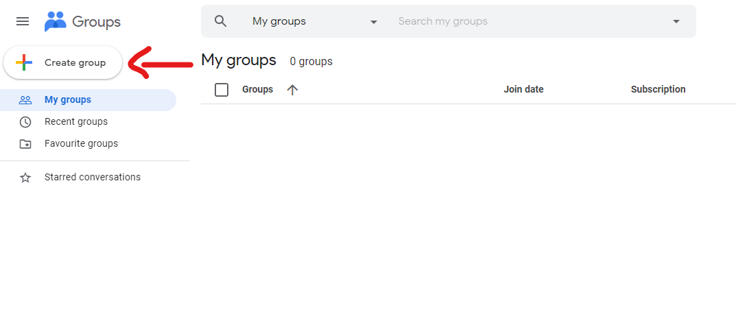Screen dimensions: 736x334
Task: Reverse sort order with the up arrow
Action: [292, 90]
